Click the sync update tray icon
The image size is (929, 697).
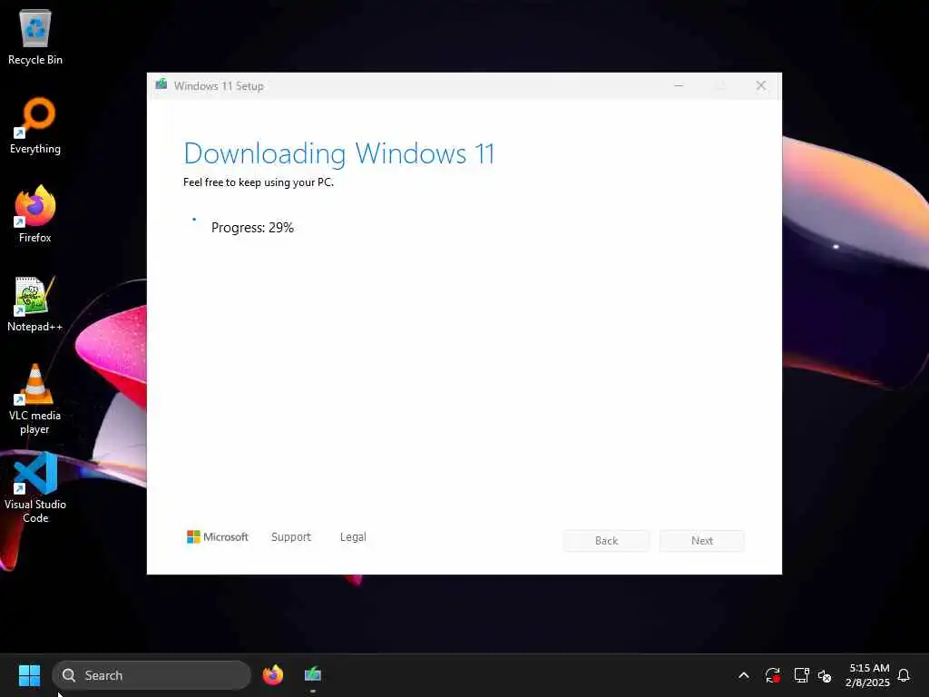[772, 675]
